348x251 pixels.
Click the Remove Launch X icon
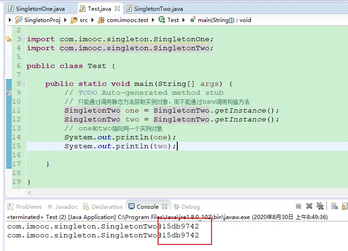309,206
